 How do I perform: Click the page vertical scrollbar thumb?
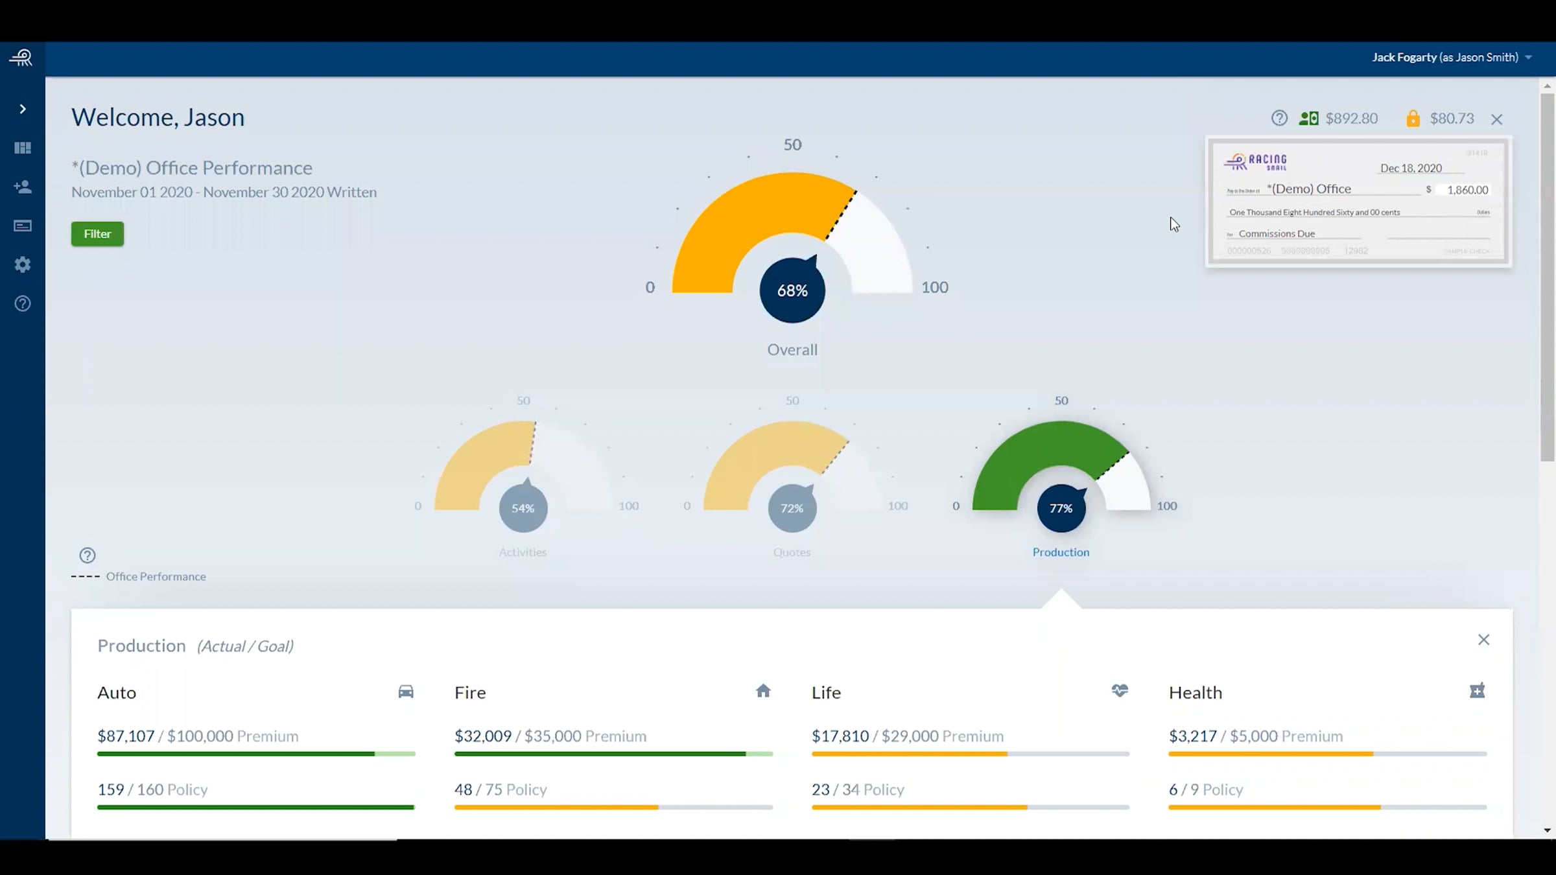click(1548, 277)
